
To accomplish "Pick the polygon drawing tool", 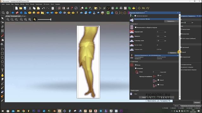I will tap(2, 62).
